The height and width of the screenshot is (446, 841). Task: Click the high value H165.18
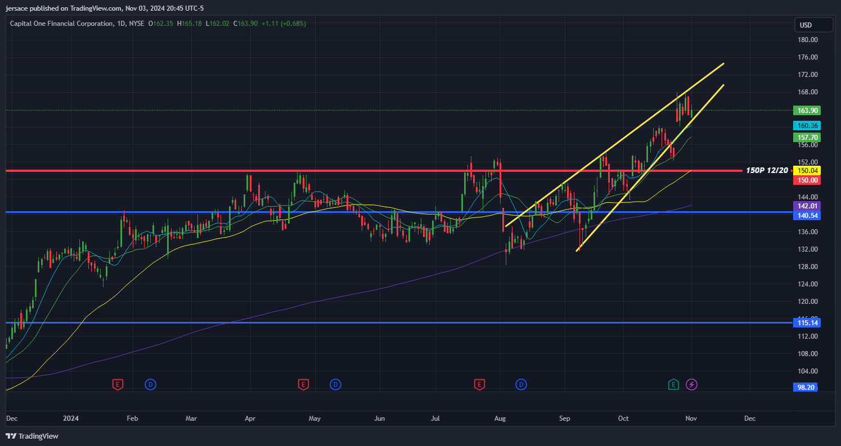point(190,24)
